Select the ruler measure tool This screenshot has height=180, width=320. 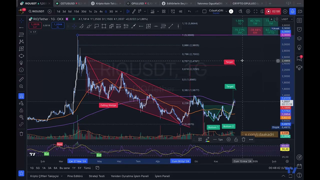coord(21,79)
